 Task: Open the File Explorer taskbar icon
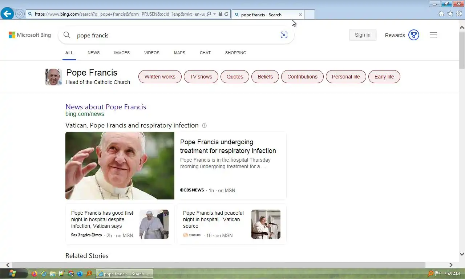click(53, 274)
